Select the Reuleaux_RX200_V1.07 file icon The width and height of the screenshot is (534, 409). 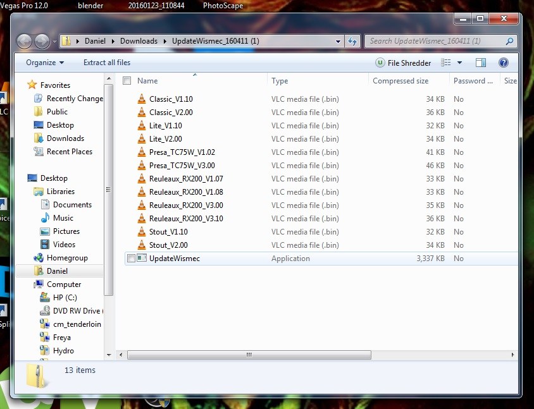142,178
